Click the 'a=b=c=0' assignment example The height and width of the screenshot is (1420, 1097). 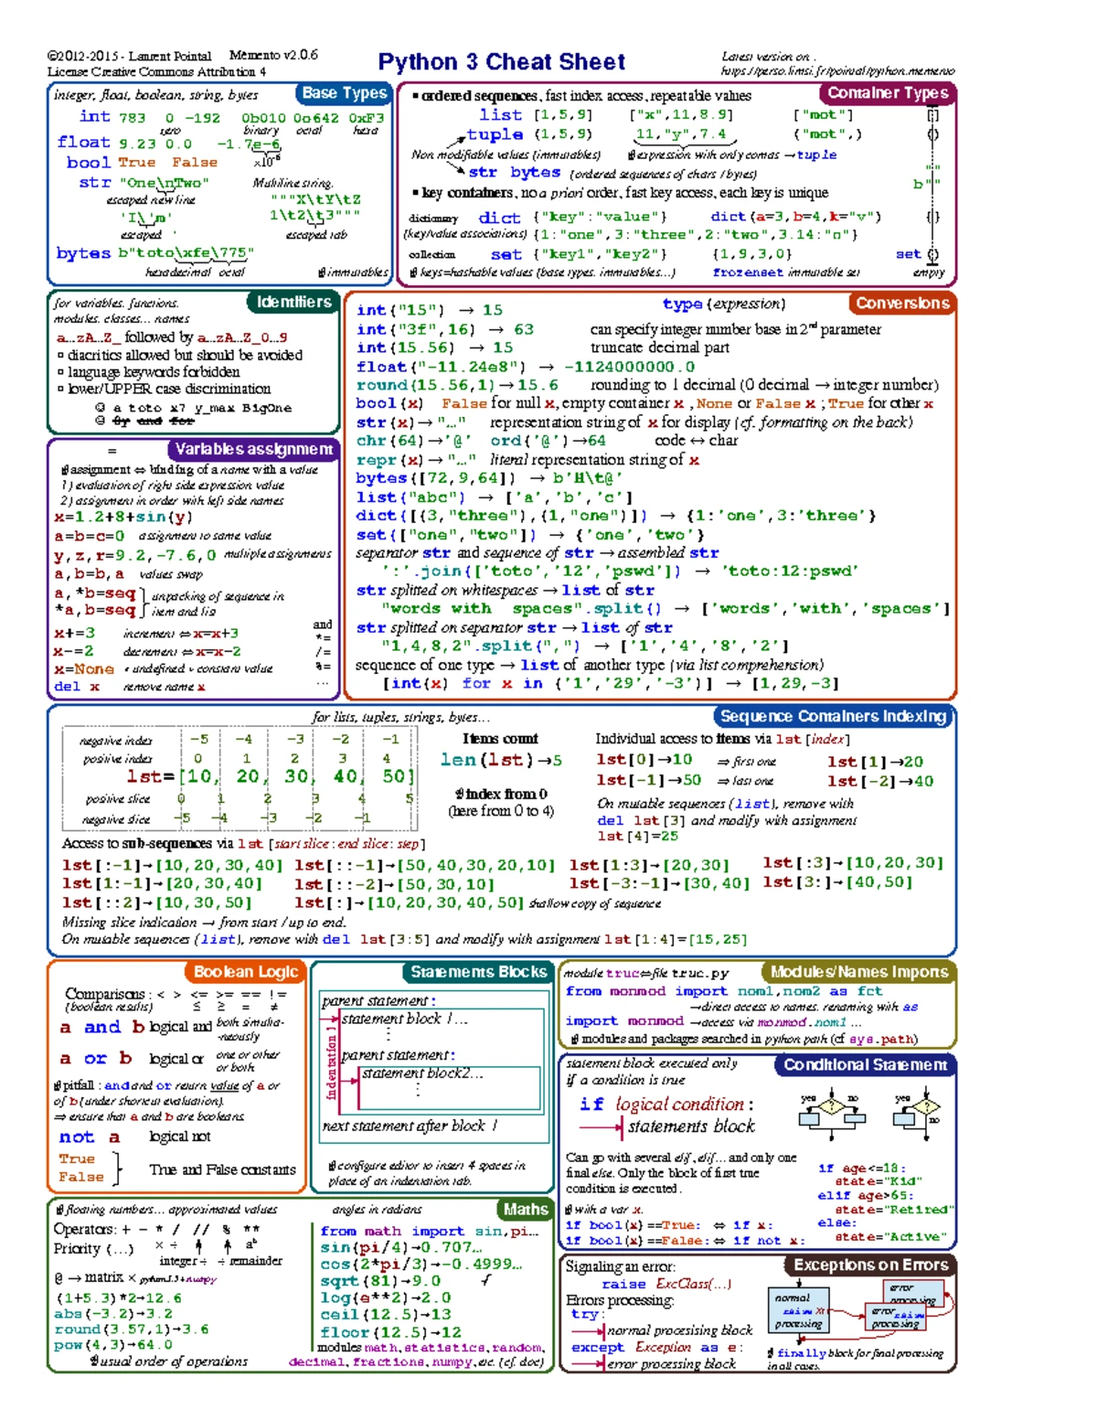(x=89, y=536)
